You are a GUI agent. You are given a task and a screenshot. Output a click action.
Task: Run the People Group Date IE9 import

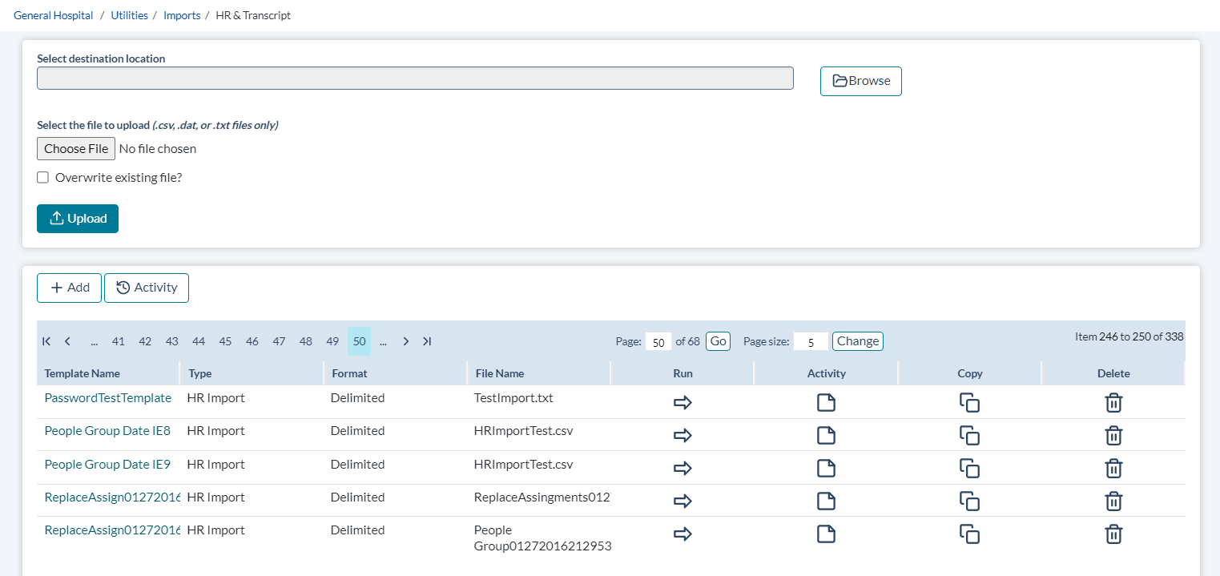click(x=682, y=468)
